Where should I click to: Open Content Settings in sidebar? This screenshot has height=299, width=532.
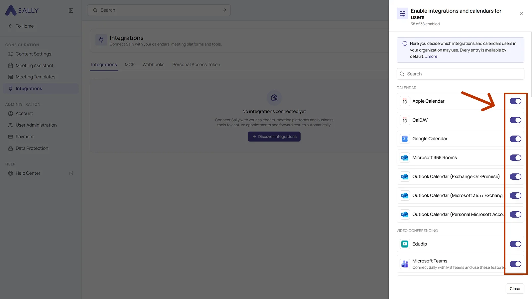[x=41, y=54]
